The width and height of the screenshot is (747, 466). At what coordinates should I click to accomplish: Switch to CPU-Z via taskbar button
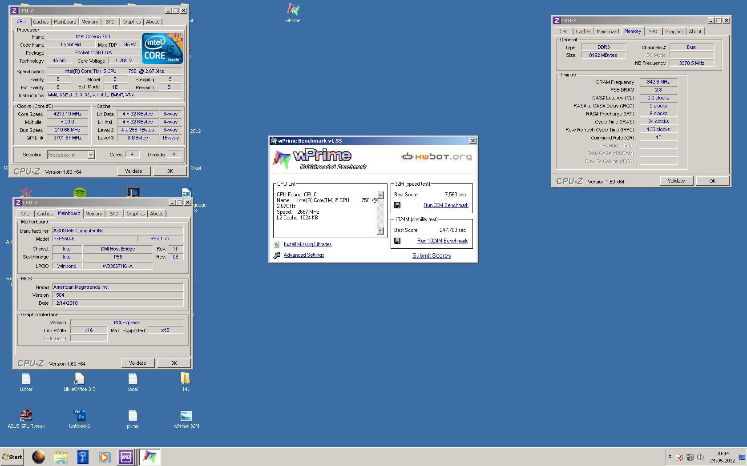point(126,457)
